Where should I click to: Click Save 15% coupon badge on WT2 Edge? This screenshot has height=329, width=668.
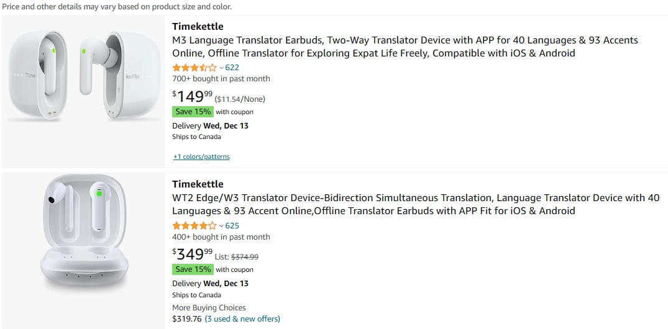(x=193, y=270)
